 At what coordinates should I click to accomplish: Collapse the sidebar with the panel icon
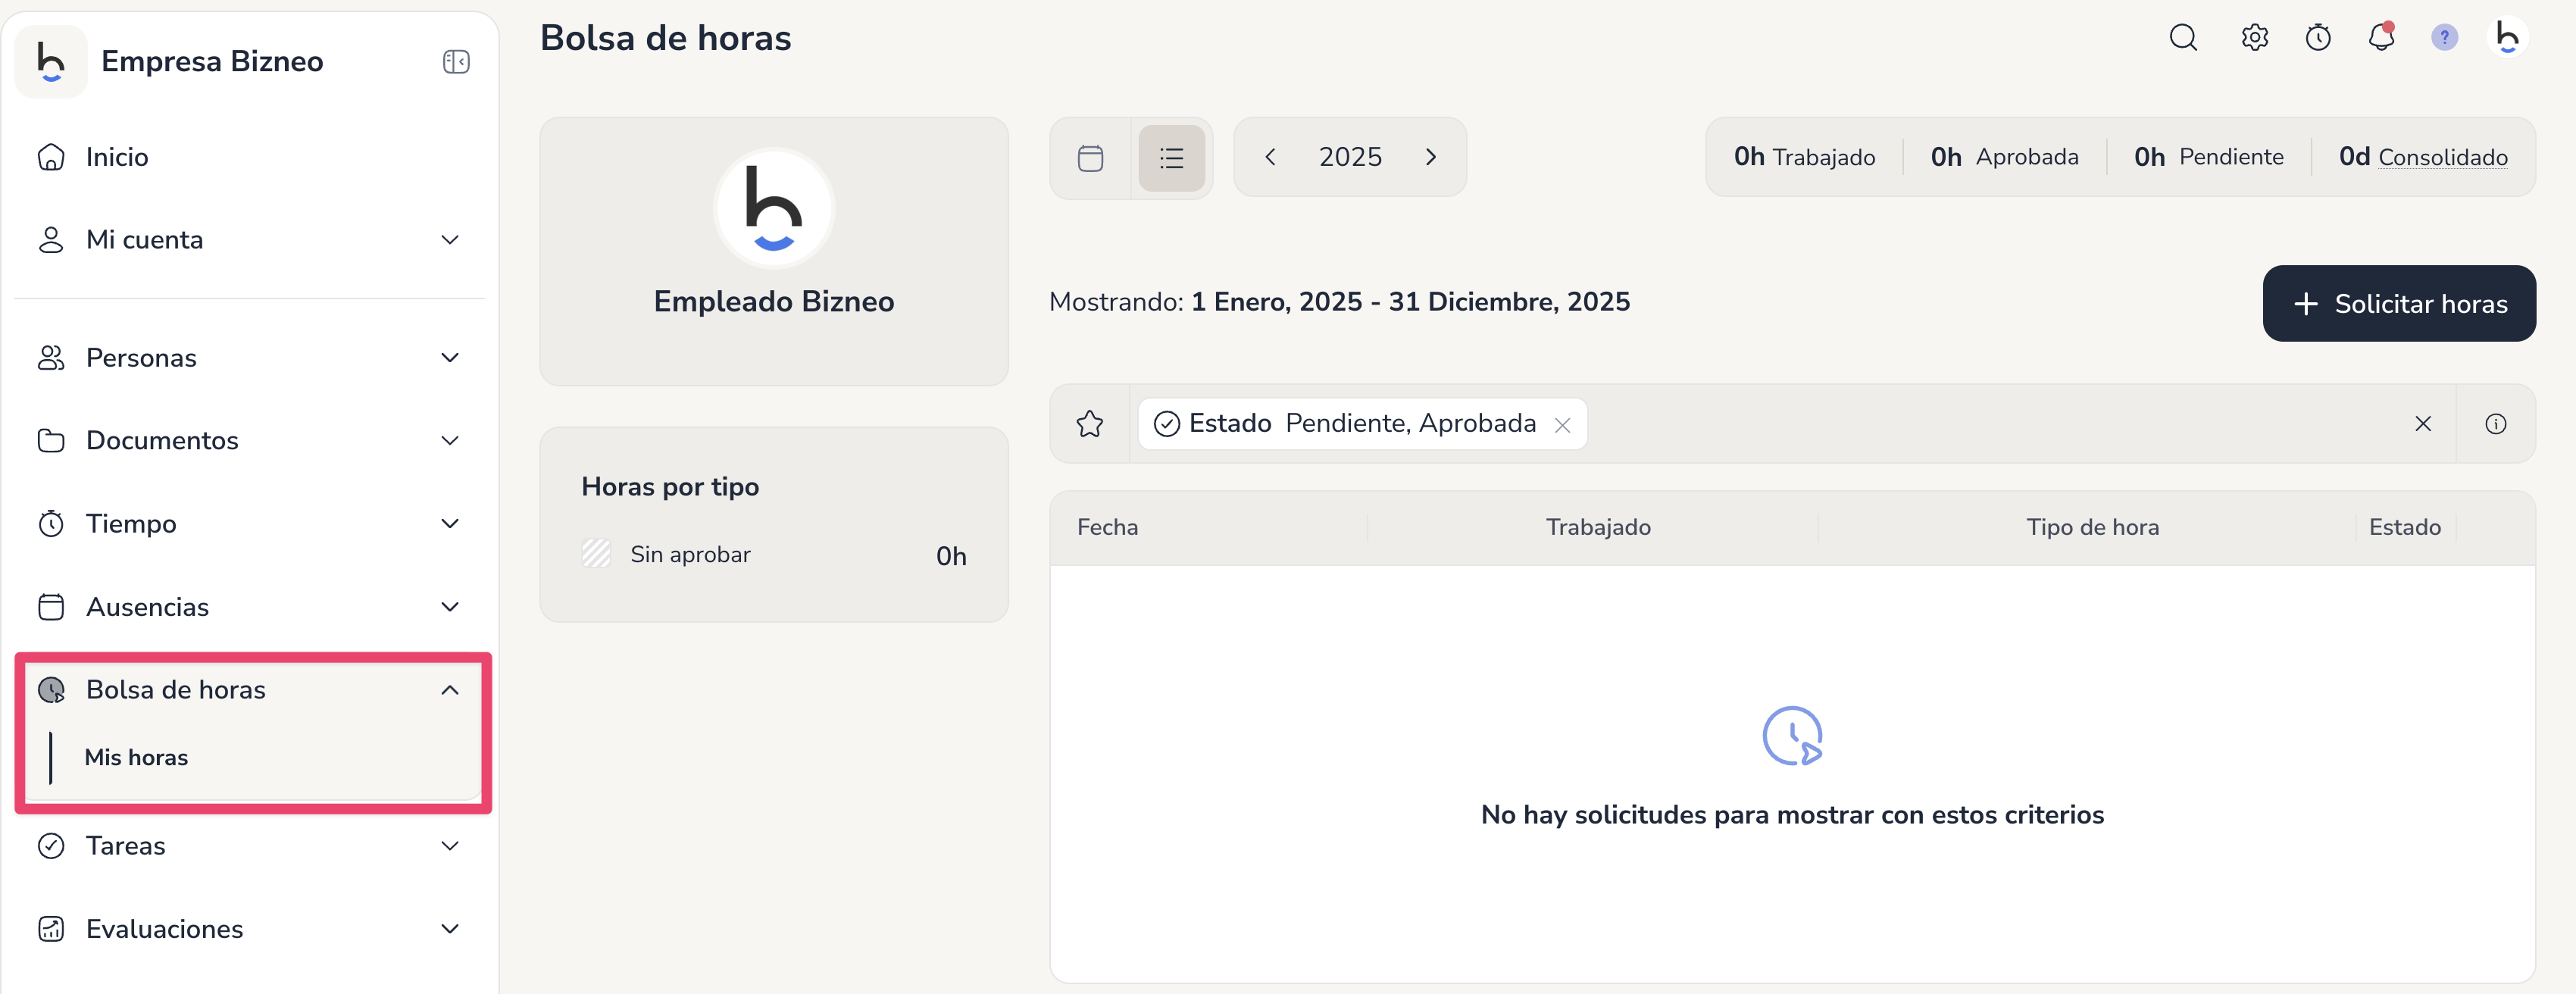pyautogui.click(x=456, y=62)
